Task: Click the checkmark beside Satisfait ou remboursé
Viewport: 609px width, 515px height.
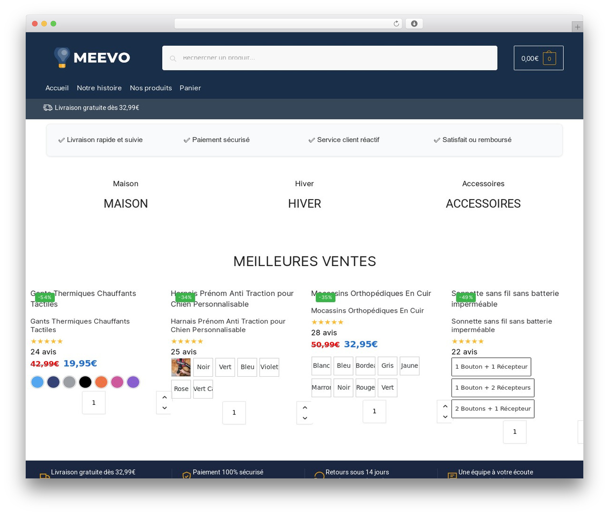Action: click(x=437, y=140)
